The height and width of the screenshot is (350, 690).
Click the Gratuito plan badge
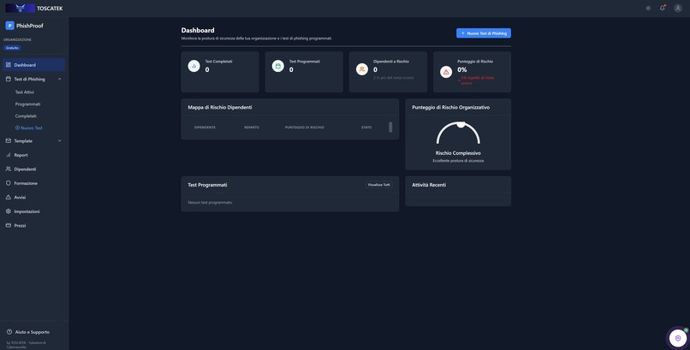[x=12, y=48]
